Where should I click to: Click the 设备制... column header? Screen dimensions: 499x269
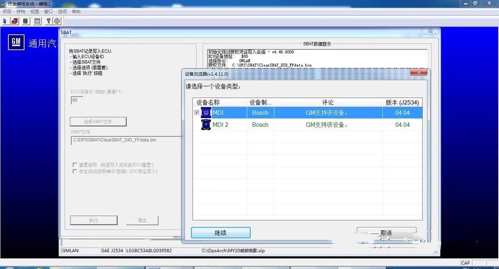click(260, 102)
